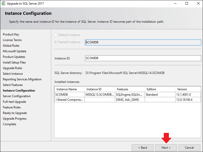
Task: Click the Instance ID column header
Action: 100,89
